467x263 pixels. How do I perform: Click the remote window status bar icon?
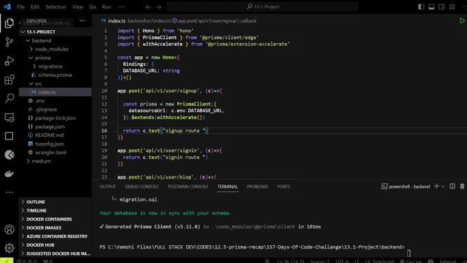tap(6, 261)
